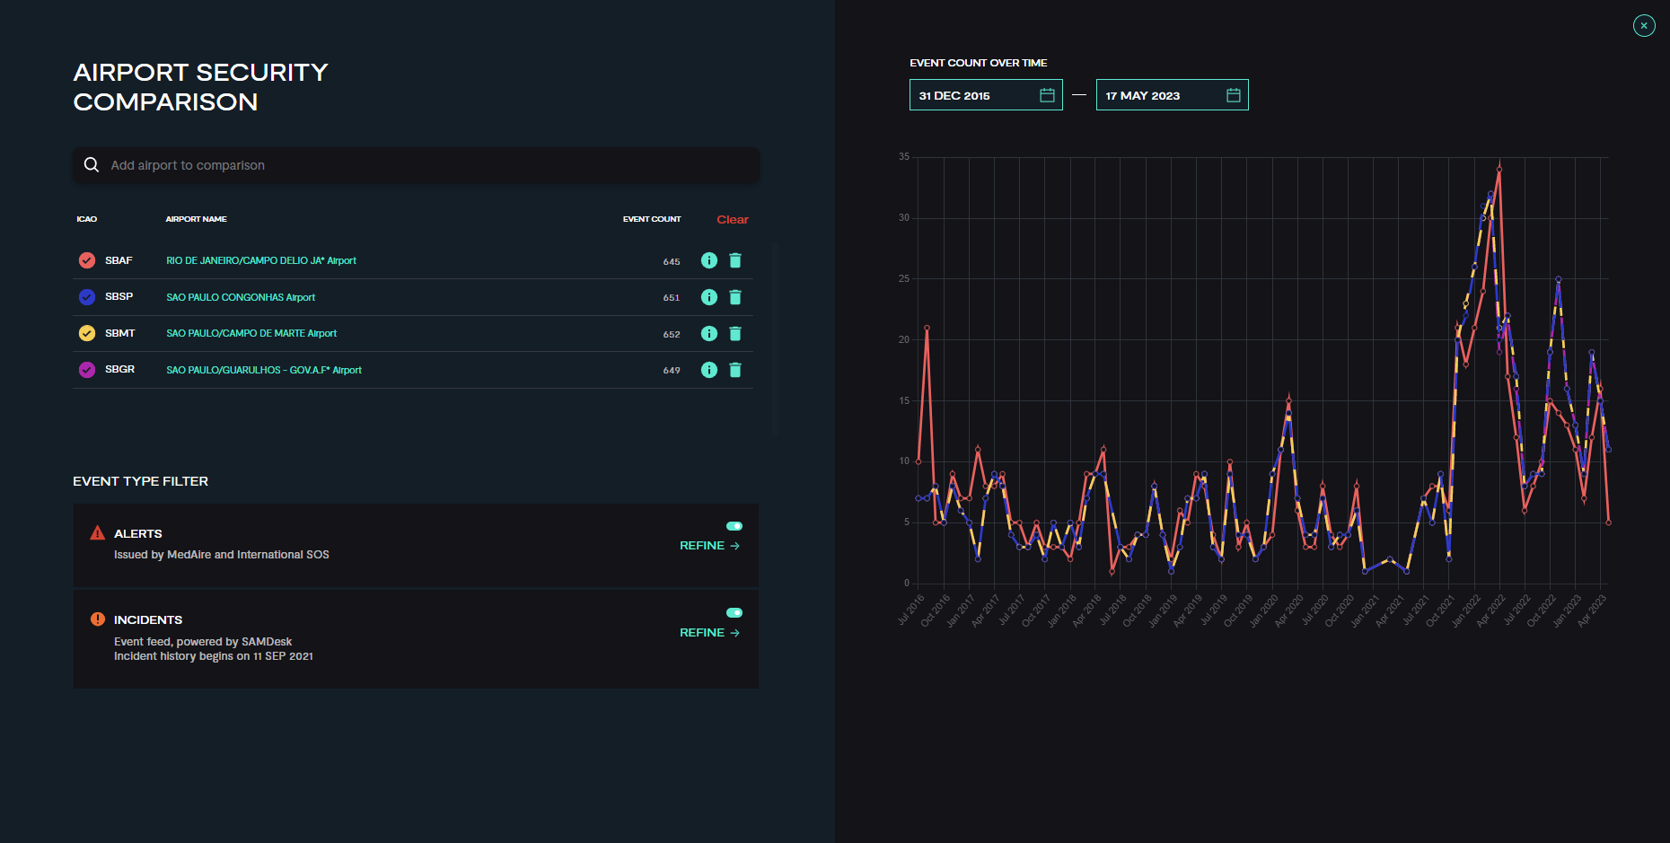The image size is (1670, 843).
Task: Toggle the Alerts event filter switch
Action: click(734, 526)
